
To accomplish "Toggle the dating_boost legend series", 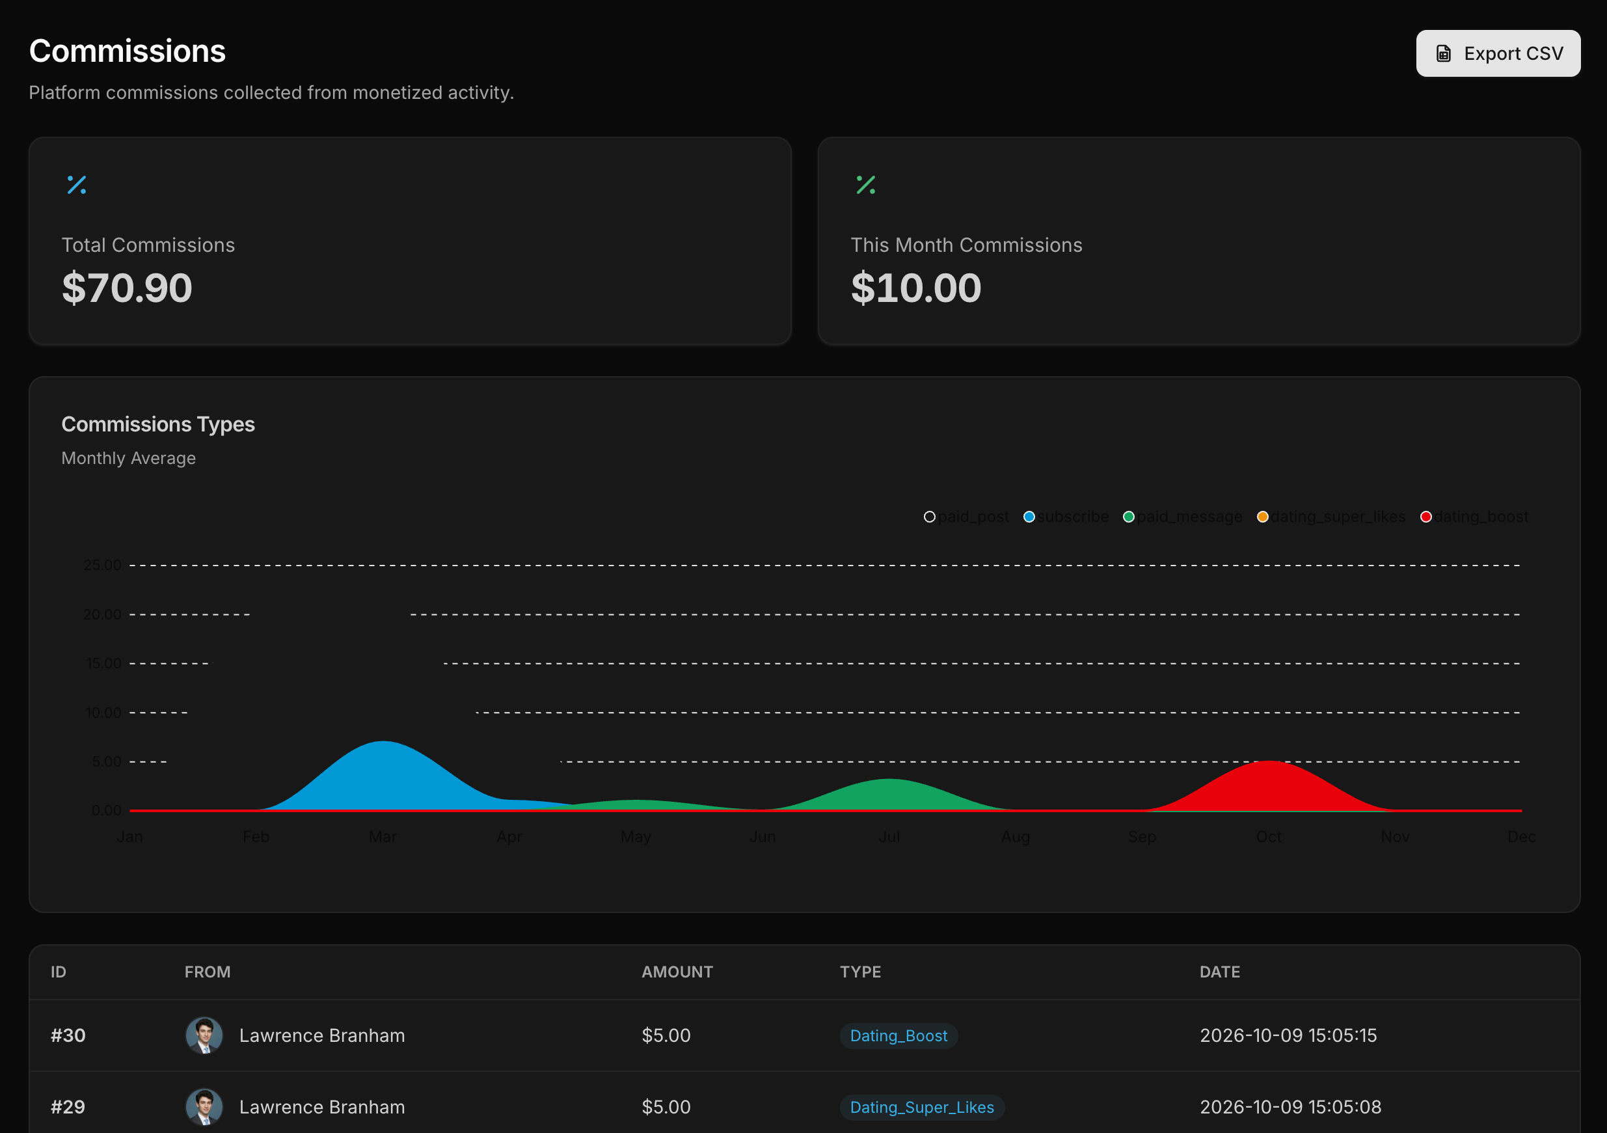I will 1474,517.
